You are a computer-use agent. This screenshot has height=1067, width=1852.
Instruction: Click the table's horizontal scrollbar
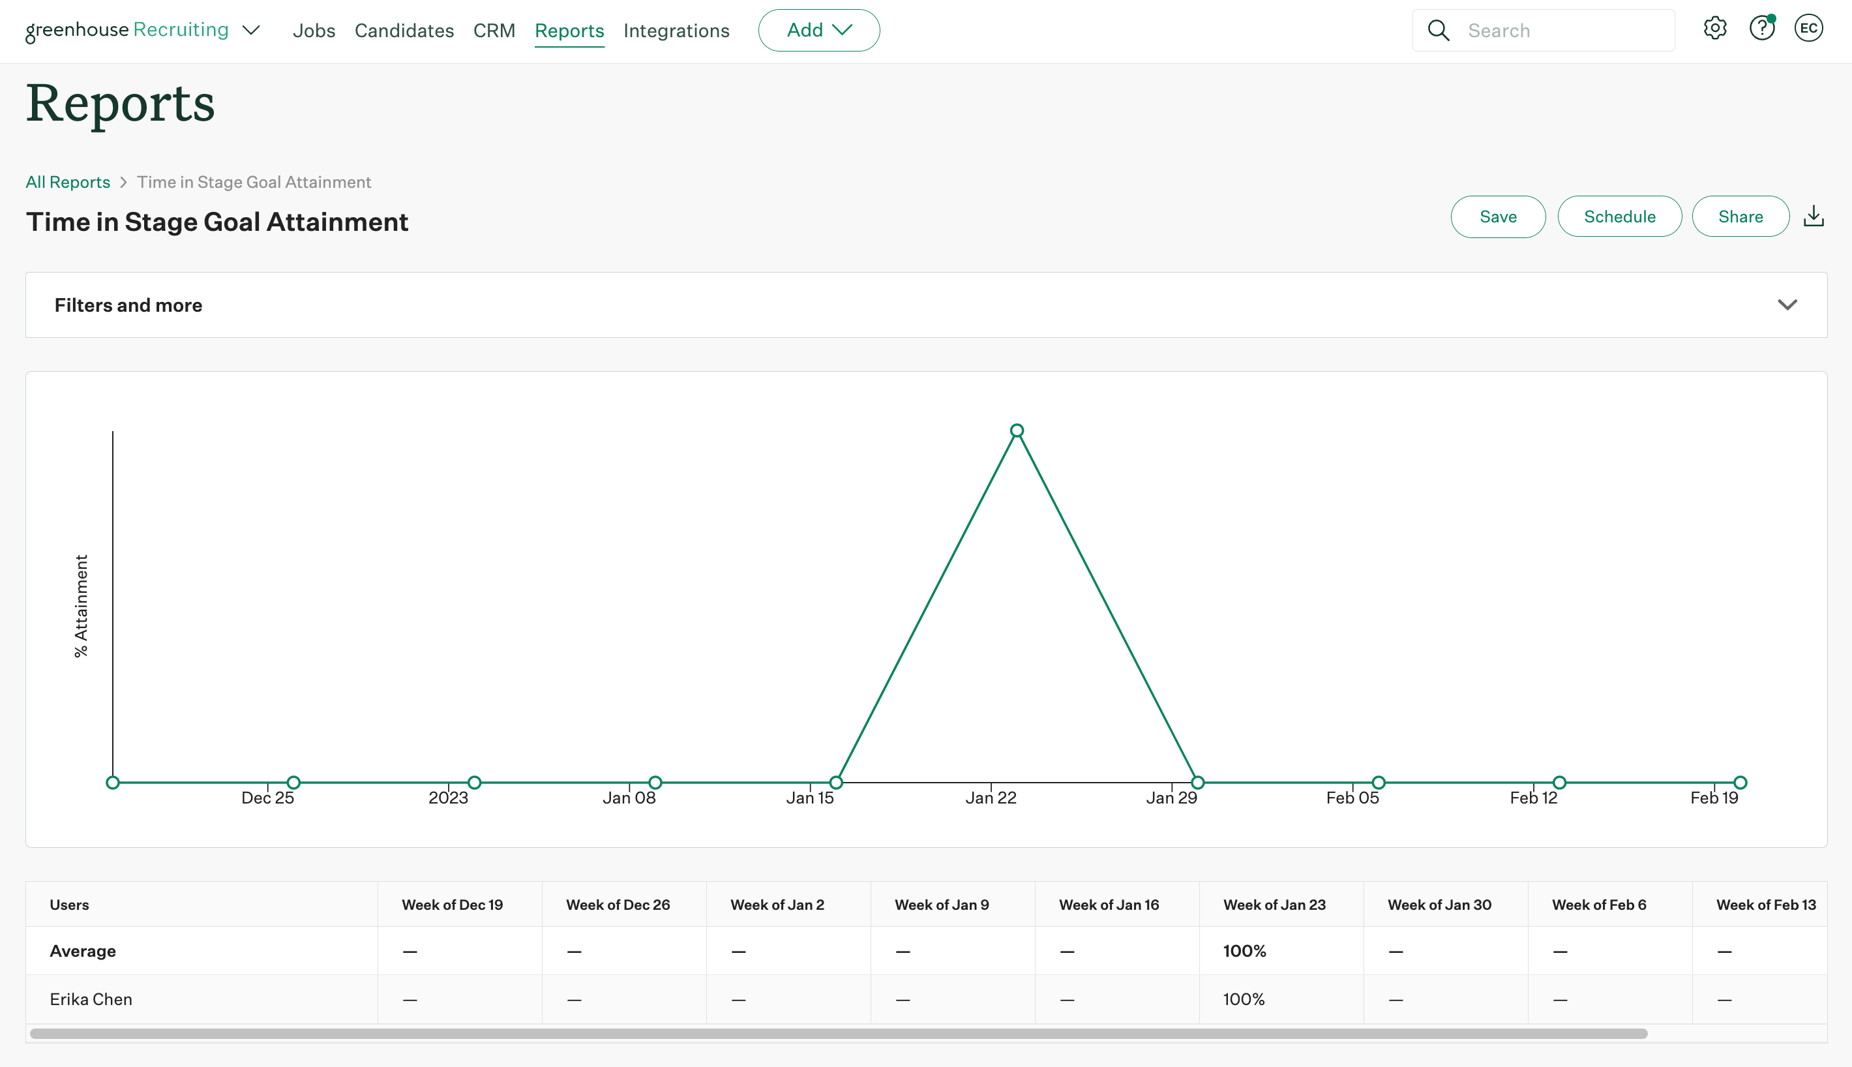839,1033
